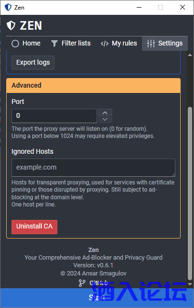
Task: Click the Home circle icon
Action: pos(15,44)
